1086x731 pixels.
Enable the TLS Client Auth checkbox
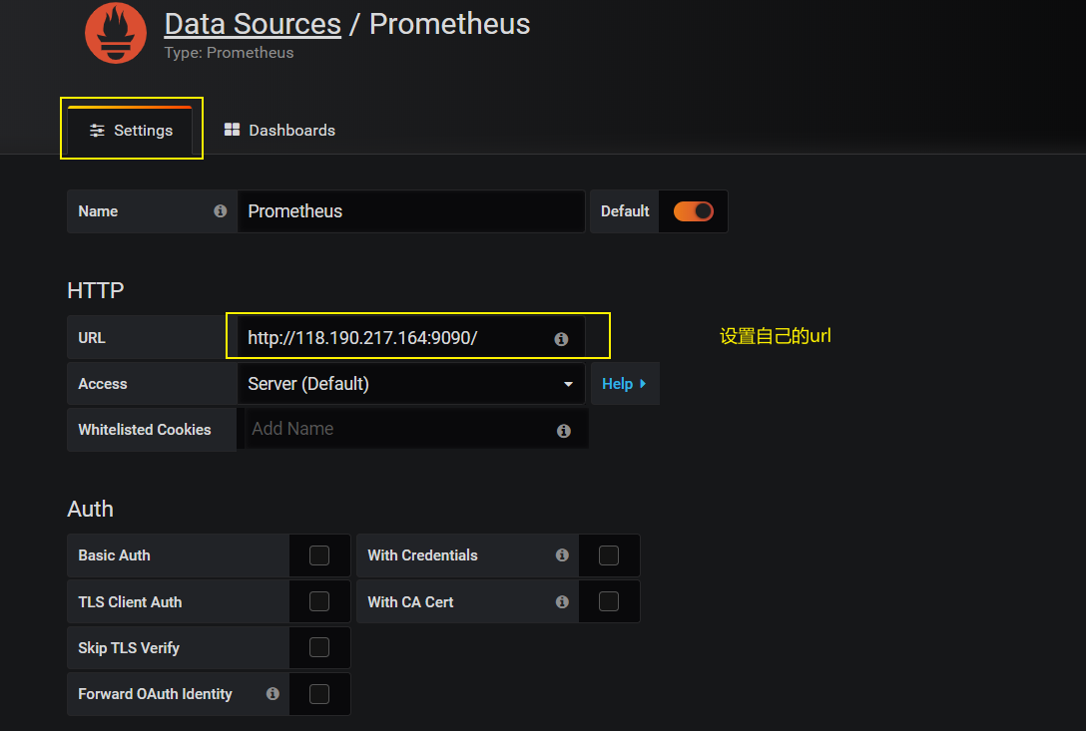(x=319, y=602)
